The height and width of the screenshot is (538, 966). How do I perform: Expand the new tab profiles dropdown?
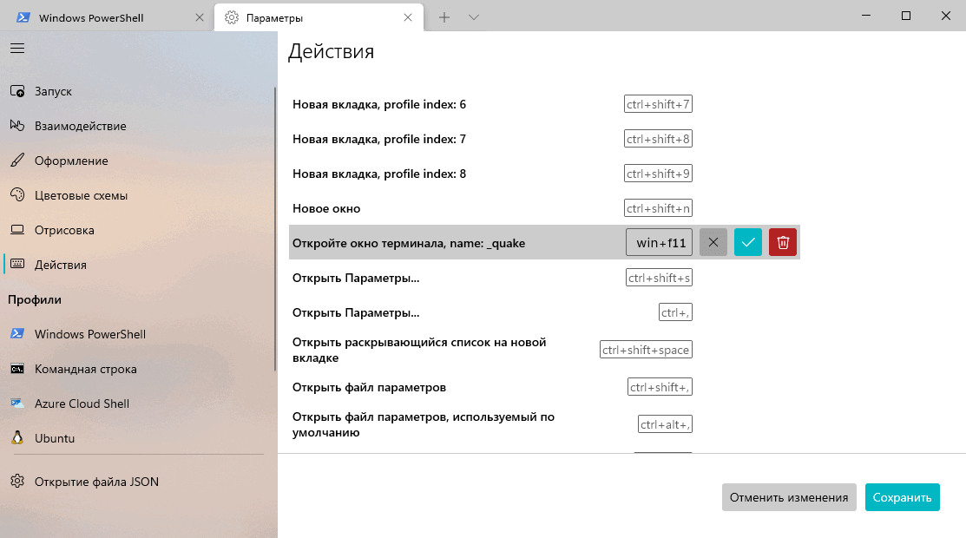[474, 18]
